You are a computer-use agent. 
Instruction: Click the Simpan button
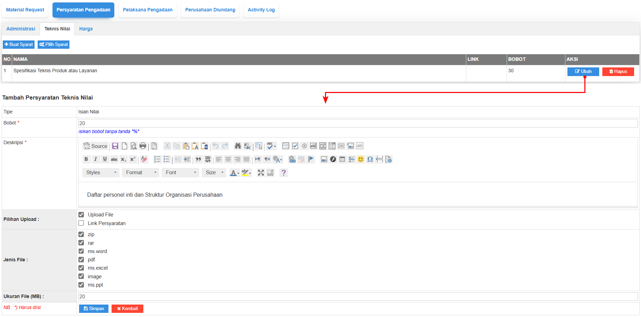click(94, 309)
